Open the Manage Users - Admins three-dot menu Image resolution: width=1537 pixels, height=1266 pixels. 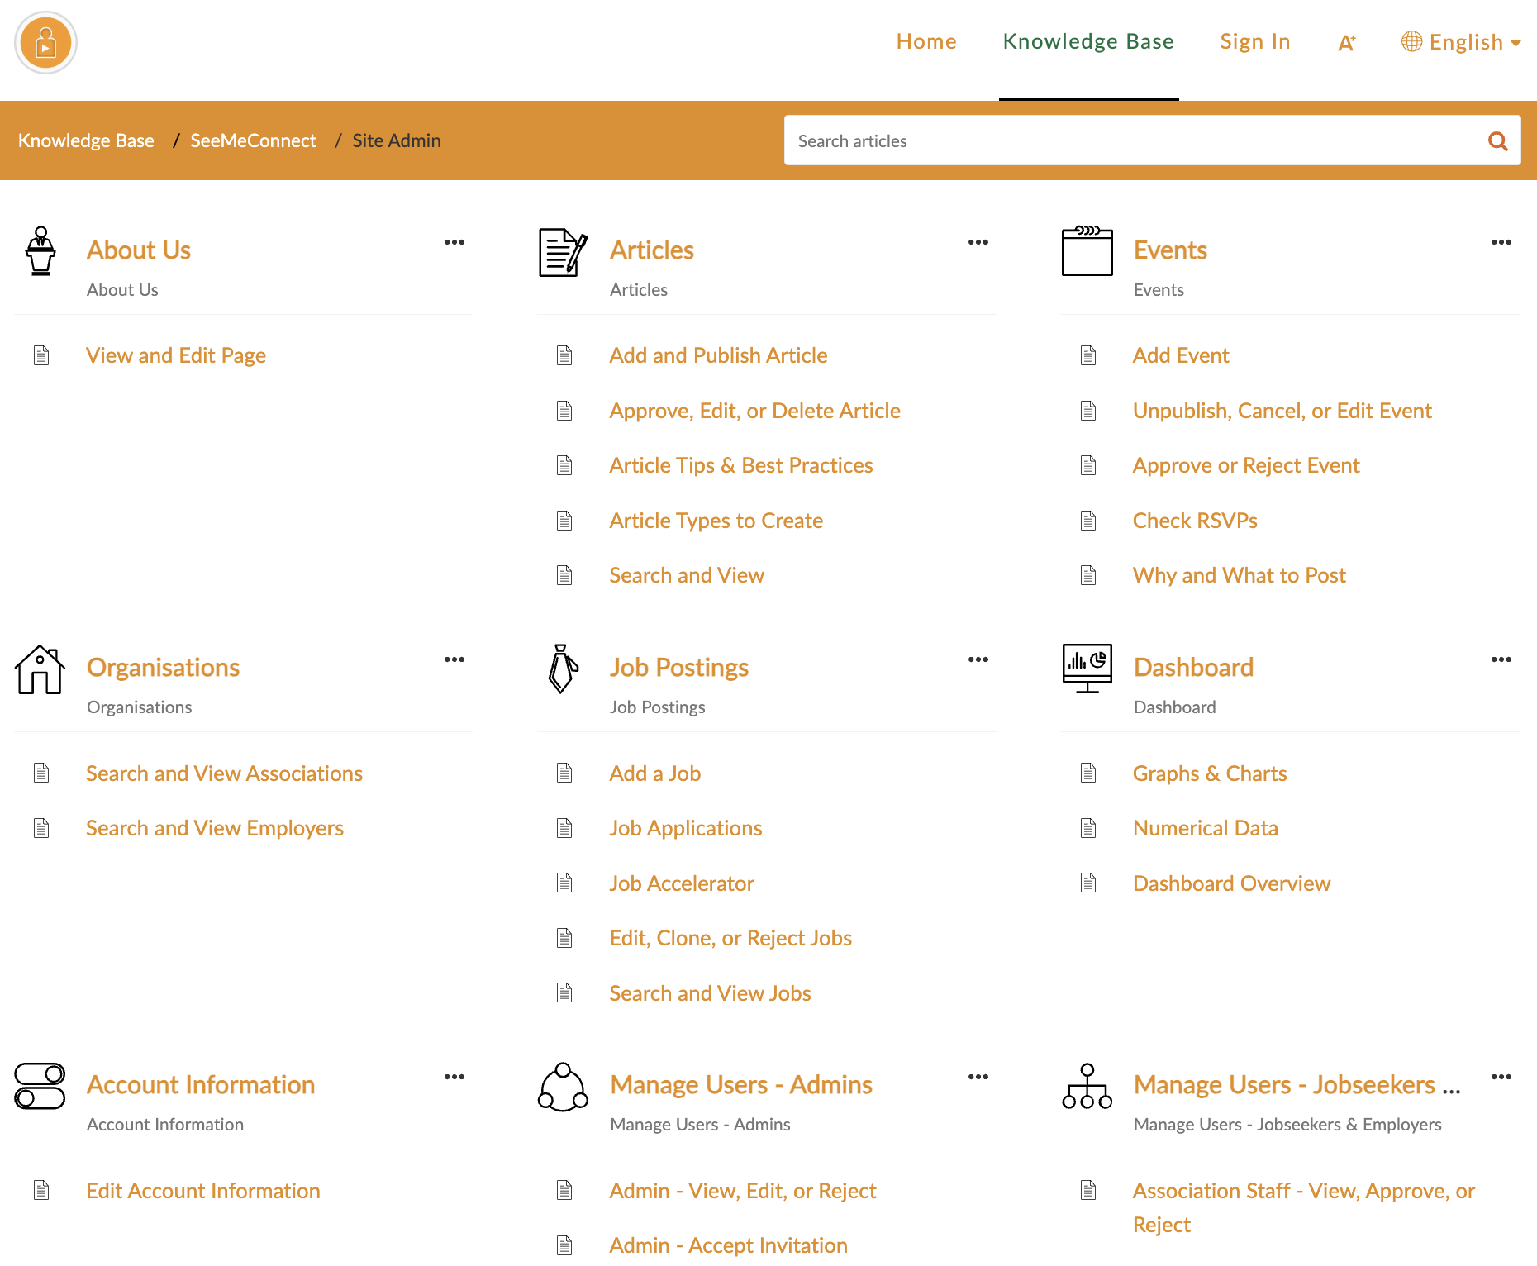pyautogui.click(x=978, y=1077)
